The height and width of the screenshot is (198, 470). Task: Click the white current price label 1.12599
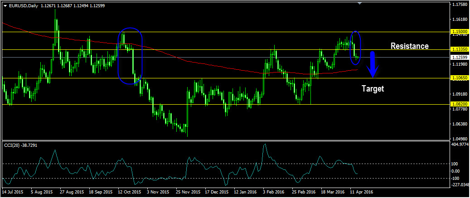[460, 57]
